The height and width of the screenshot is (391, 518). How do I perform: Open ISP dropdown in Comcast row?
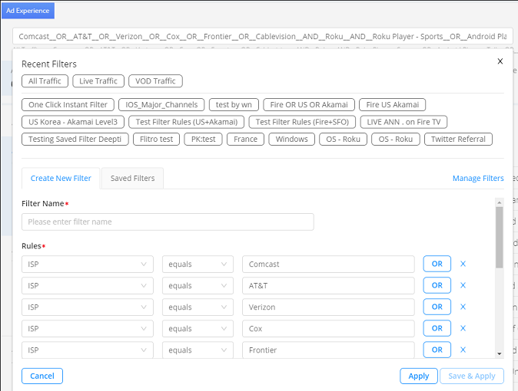88,264
